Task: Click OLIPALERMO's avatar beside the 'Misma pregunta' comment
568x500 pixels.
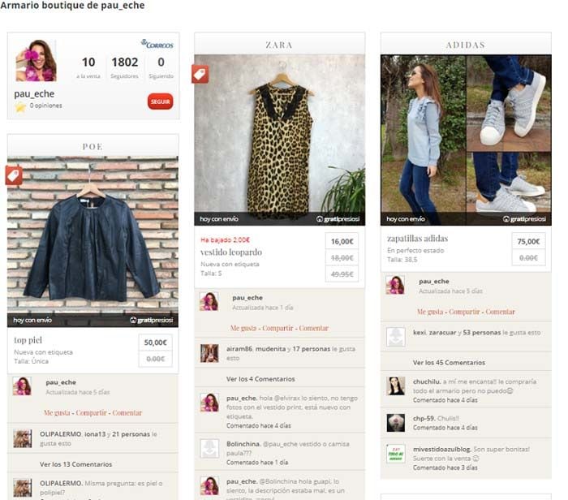Action: [x=23, y=487]
